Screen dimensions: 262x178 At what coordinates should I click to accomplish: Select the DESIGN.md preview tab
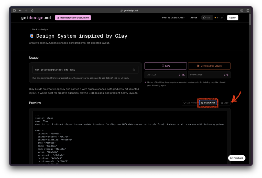pyautogui.click(x=208, y=103)
